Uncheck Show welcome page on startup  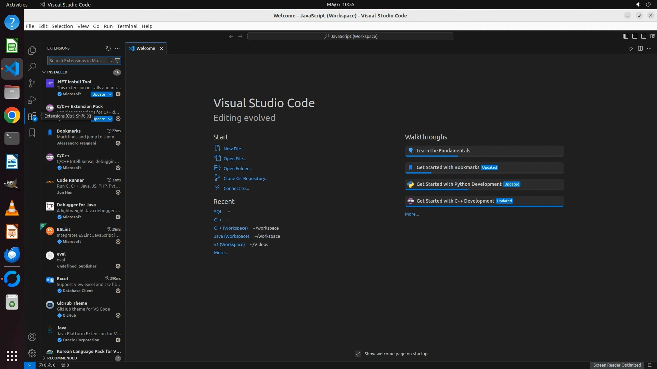358,354
